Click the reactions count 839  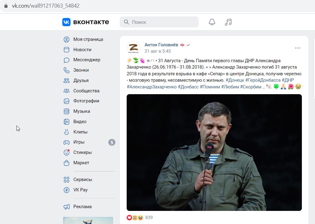[x=149, y=218]
